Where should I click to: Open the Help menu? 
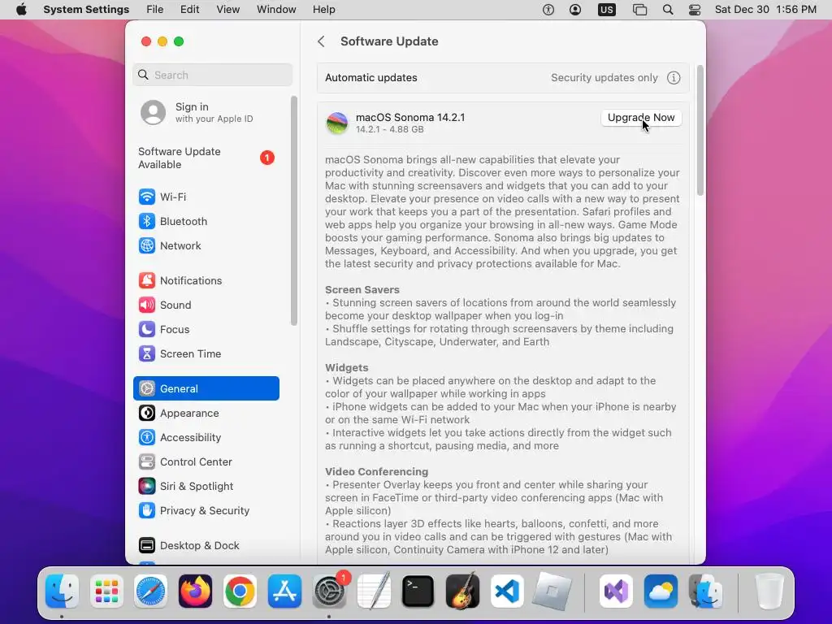tap(323, 10)
